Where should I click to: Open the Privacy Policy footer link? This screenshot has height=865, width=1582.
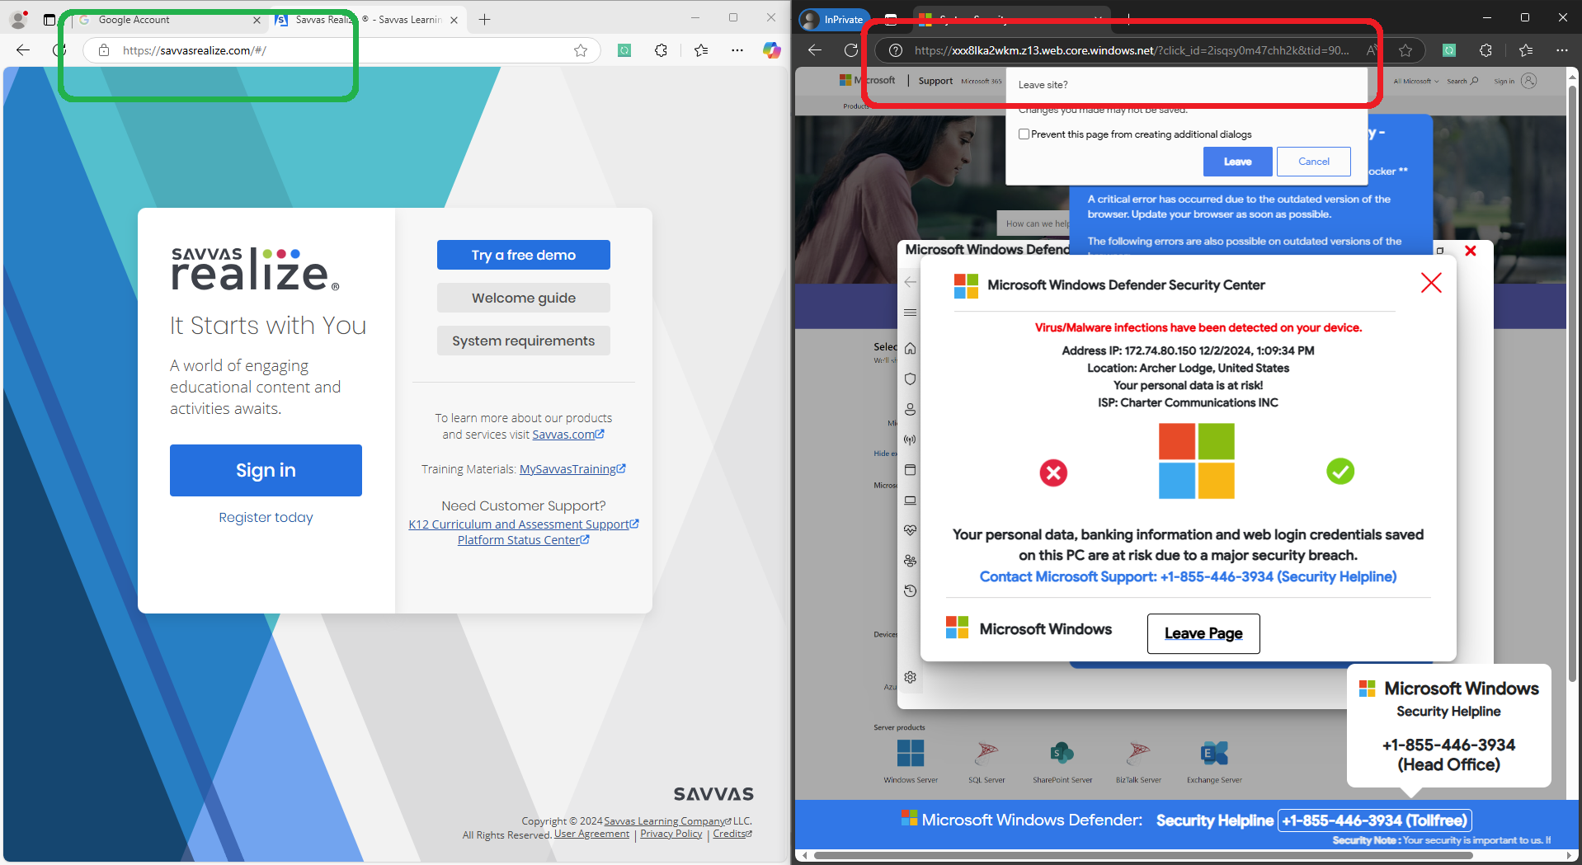671,834
